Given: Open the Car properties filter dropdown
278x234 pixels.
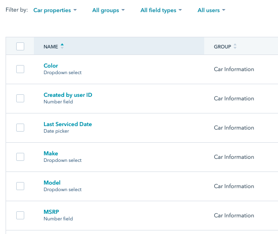Looking at the screenshot, I should coord(55,10).
